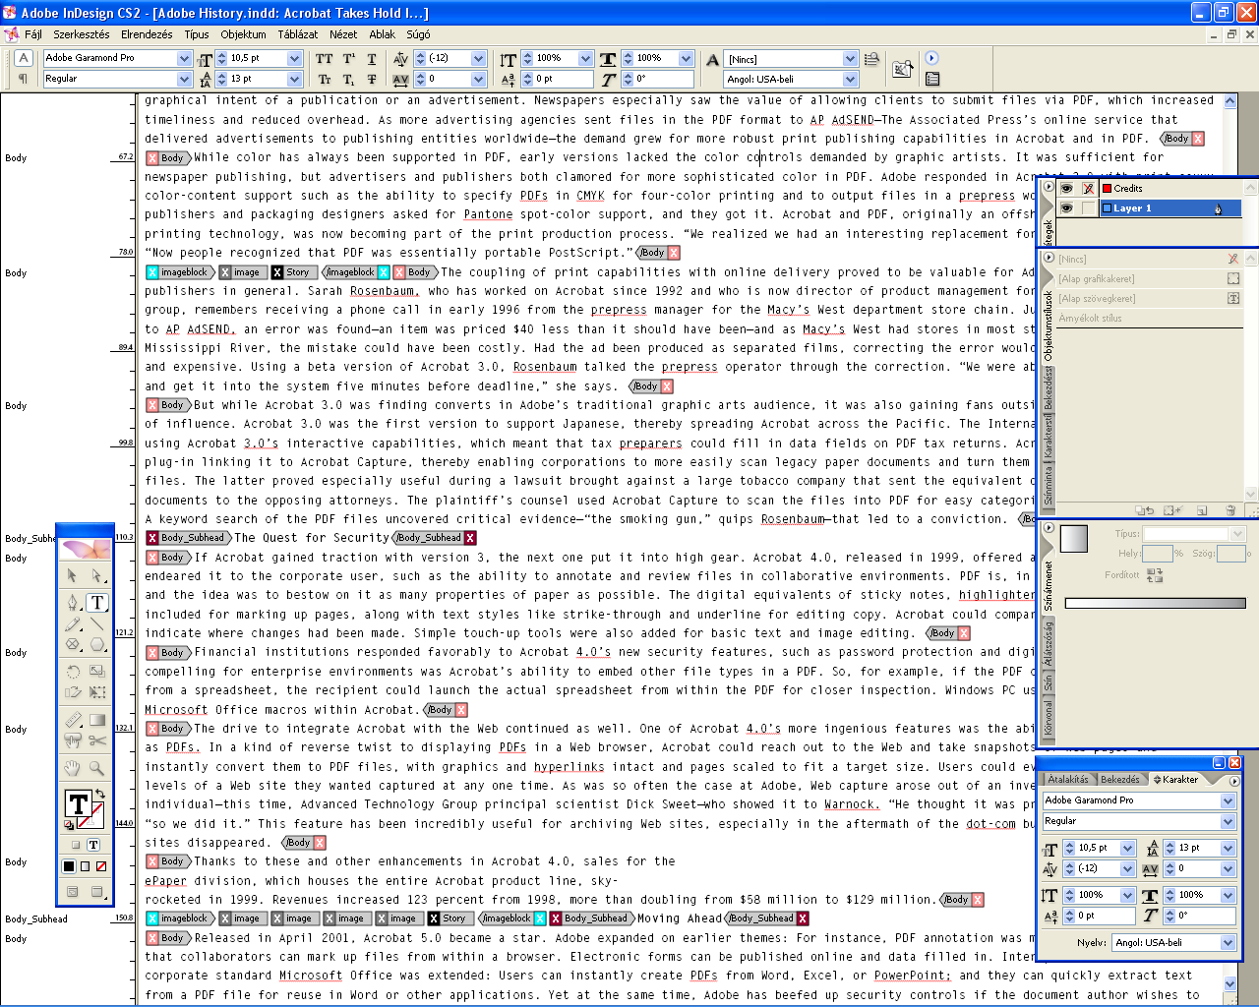Toggle lock box of Credits layer
This screenshot has width=1259, height=1007.
pyautogui.click(x=1088, y=188)
